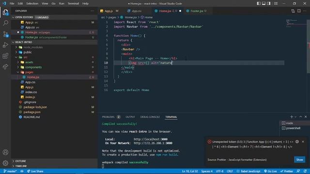Click Prettier status bar item
Viewport: 310px width, 174px height.
pos(286,171)
